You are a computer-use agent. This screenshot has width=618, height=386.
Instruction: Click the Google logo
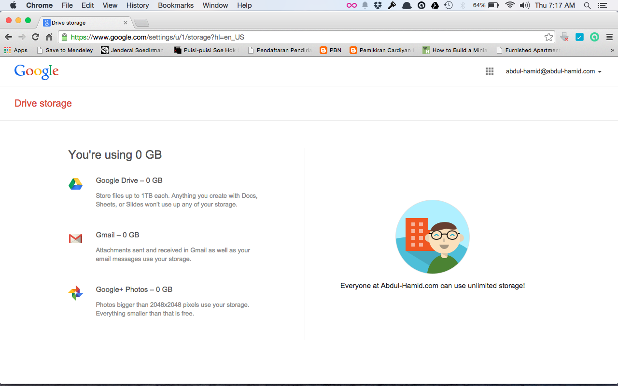tap(37, 71)
